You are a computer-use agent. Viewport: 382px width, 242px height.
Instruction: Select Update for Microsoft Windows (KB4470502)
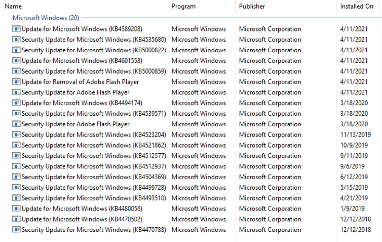pos(82,219)
